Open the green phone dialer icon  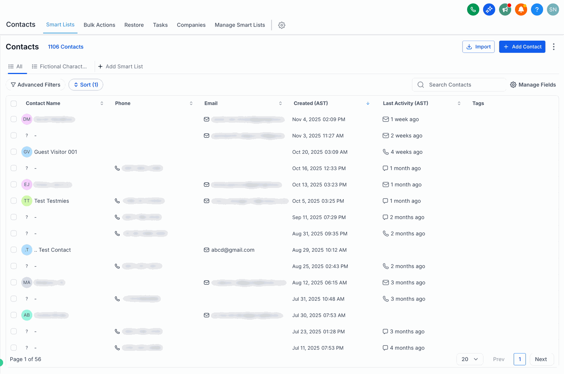(473, 9)
